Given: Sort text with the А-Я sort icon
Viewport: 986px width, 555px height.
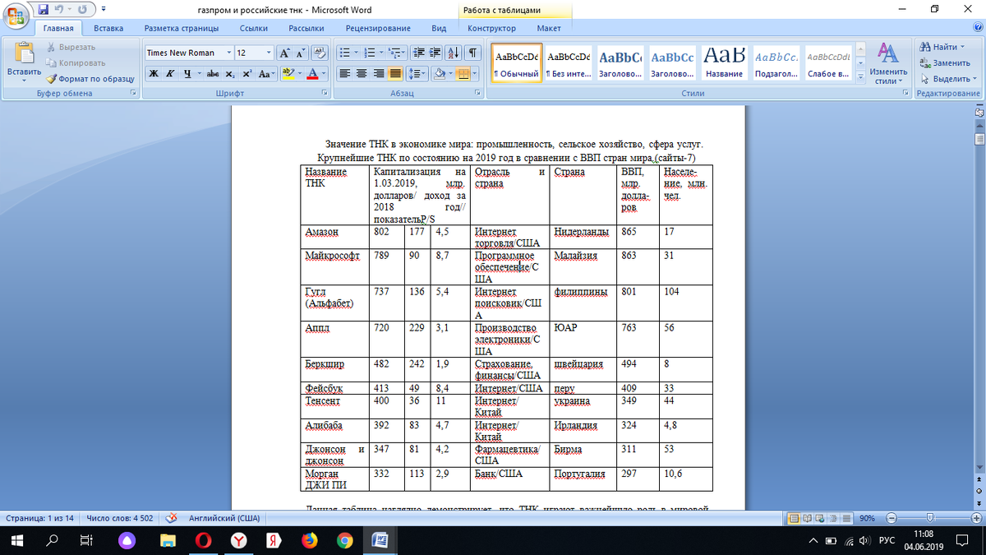Looking at the screenshot, I should pyautogui.click(x=454, y=53).
